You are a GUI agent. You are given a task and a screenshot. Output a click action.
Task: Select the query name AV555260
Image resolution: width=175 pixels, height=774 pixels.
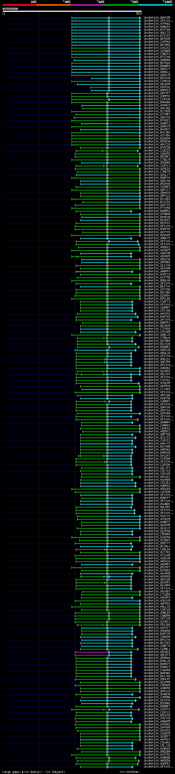(10, 9)
